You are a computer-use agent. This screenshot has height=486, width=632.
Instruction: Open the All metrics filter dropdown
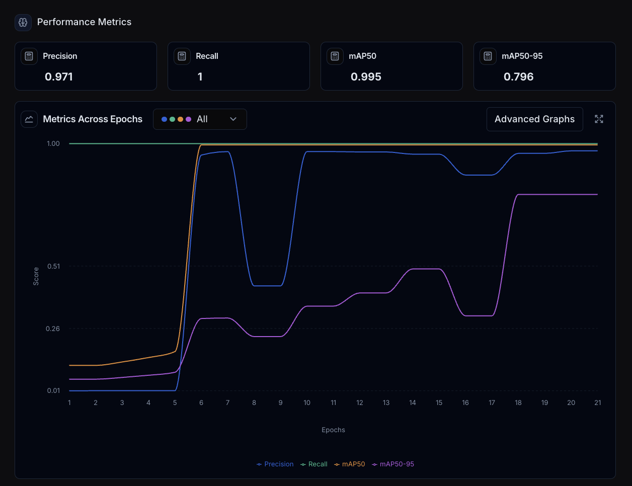tap(200, 119)
